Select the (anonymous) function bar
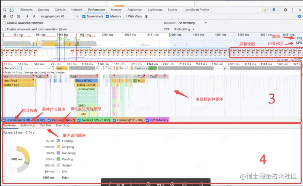 coord(87,89)
